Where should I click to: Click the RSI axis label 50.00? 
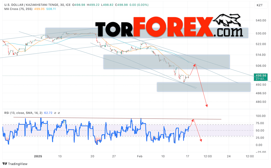click(x=260, y=131)
